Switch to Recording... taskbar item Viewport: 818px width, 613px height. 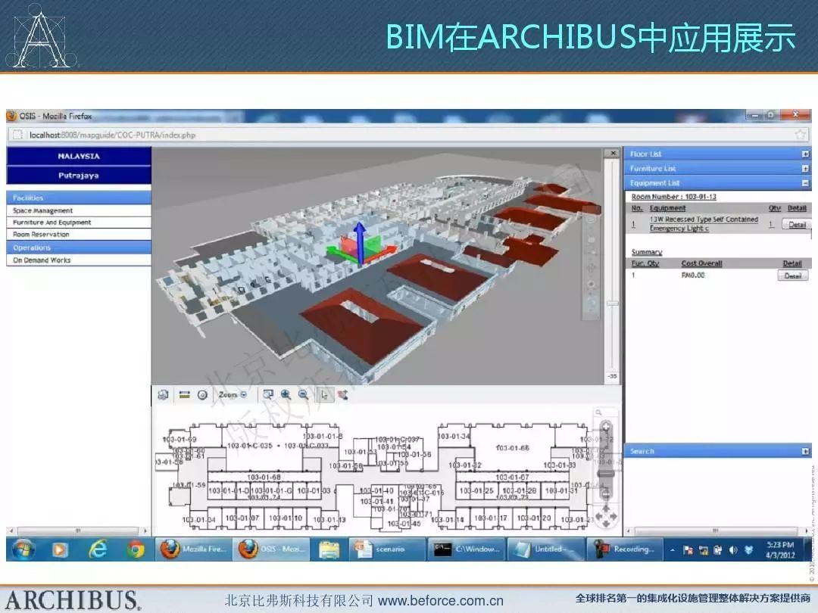(626, 549)
